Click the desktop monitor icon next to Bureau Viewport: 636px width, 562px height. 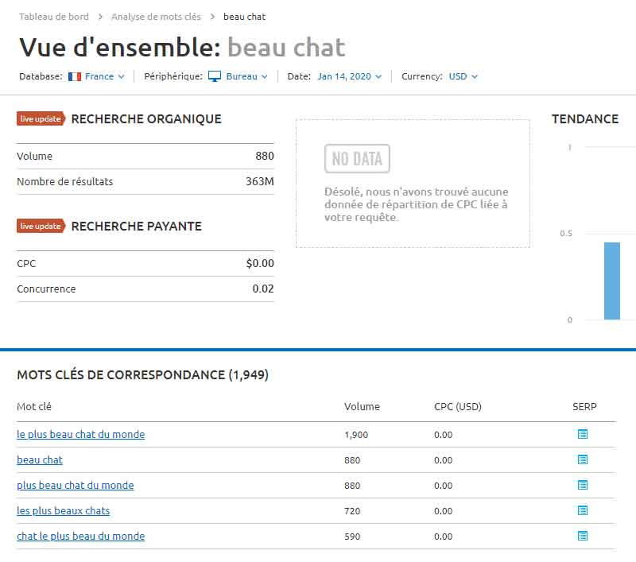tap(214, 76)
